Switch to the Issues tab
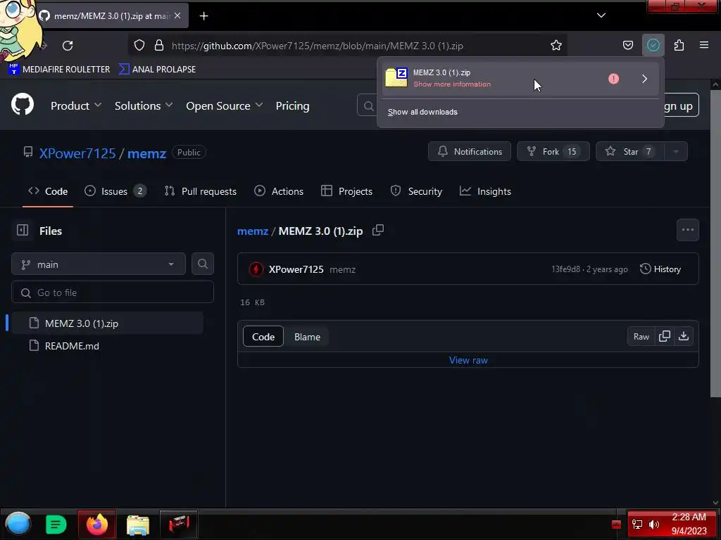Image resolution: width=721 pixels, height=540 pixels. [115, 191]
